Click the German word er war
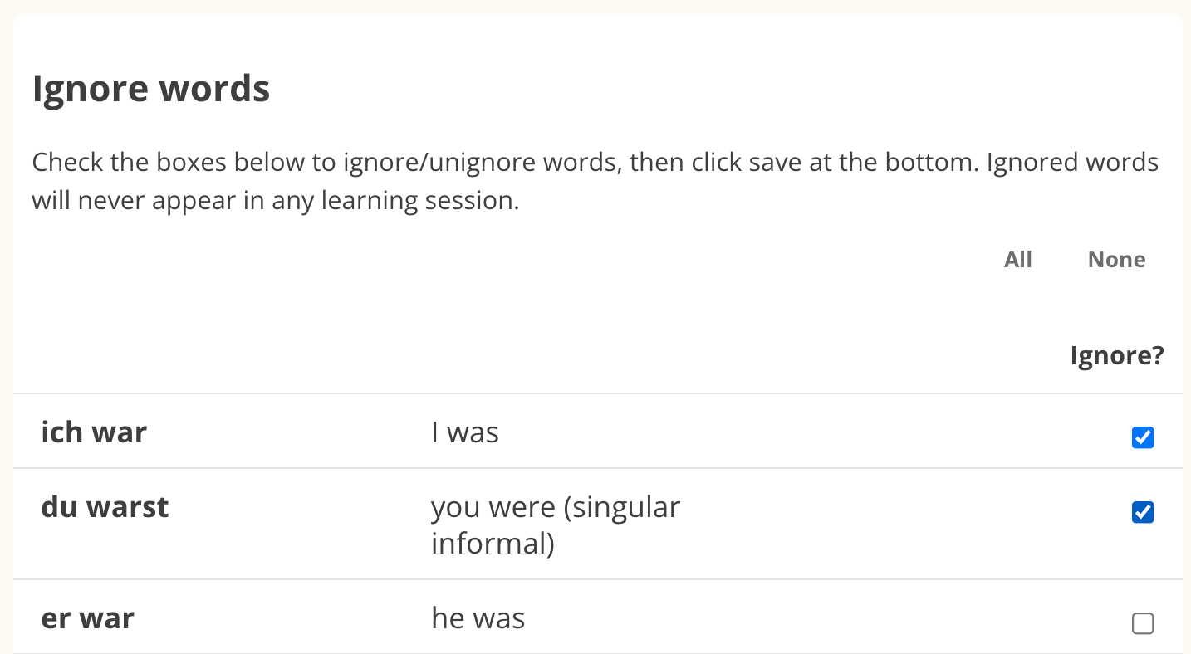The image size is (1191, 654). click(x=87, y=618)
